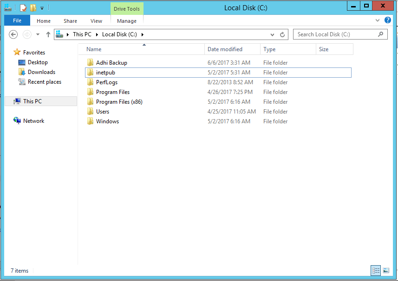Image resolution: width=398 pixels, height=281 pixels.
Task: Switch to Large icons view in status bar
Action: coord(386,270)
